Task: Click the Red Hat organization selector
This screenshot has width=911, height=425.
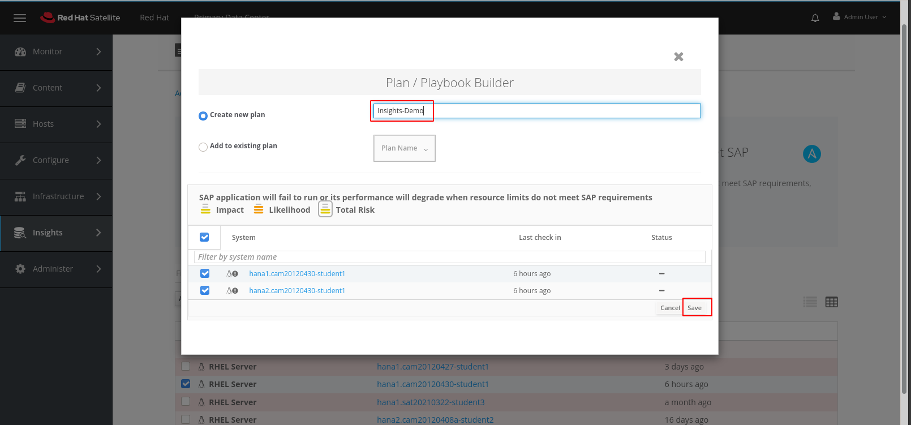Action: 154,18
